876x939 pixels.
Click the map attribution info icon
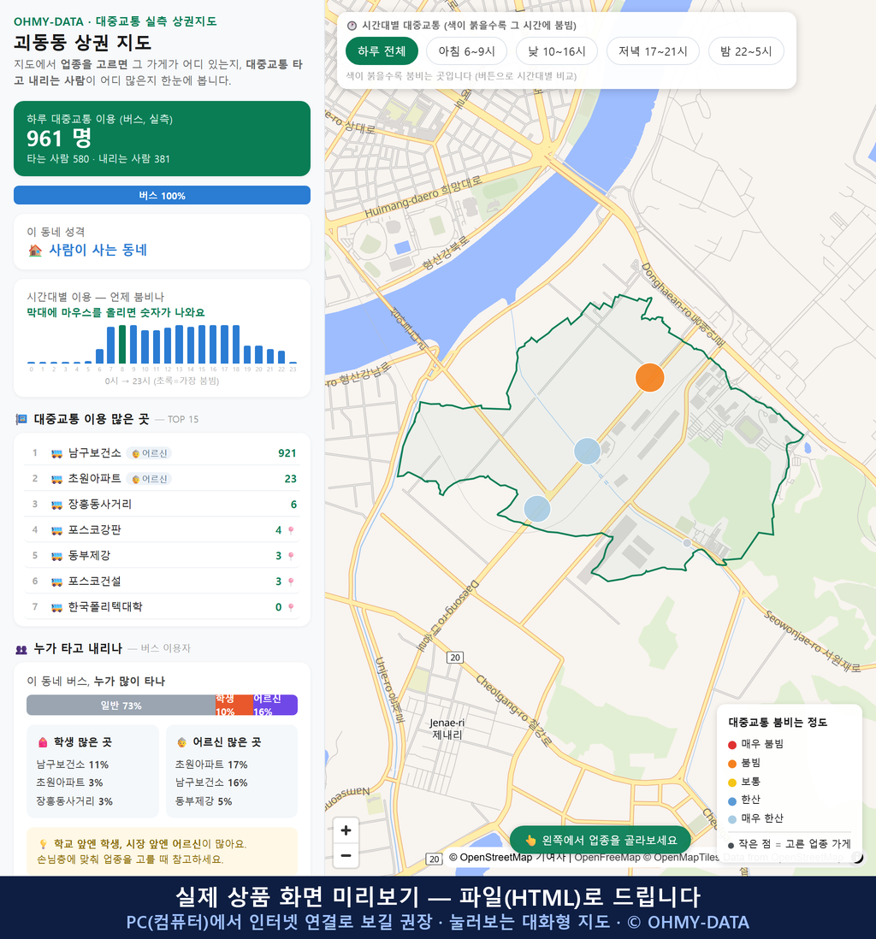(857, 858)
